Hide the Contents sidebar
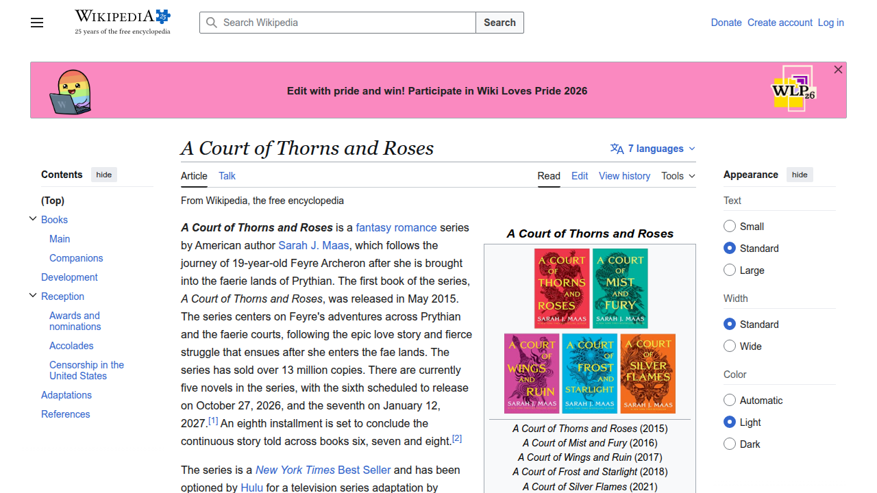The width and height of the screenshot is (877, 493). point(104,175)
